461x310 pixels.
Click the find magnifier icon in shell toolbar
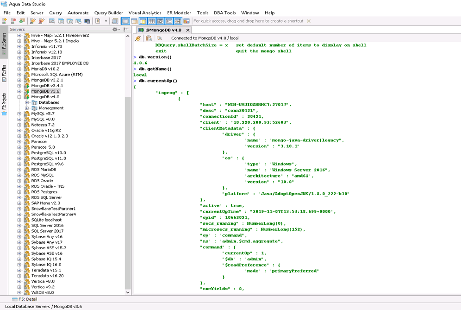pos(159,38)
